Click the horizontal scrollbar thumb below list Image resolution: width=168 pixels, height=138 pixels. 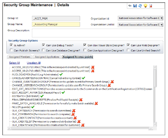click(40, 129)
